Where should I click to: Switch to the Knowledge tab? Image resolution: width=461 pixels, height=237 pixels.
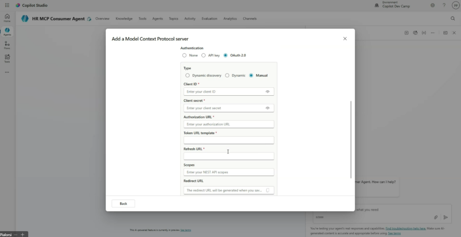(x=124, y=19)
